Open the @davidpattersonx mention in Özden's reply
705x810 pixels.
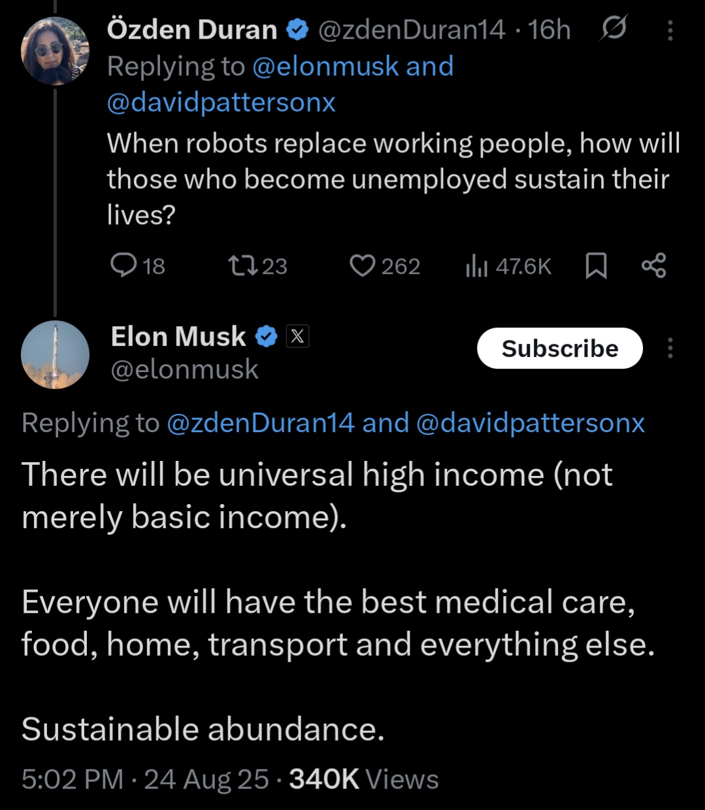[x=221, y=103]
